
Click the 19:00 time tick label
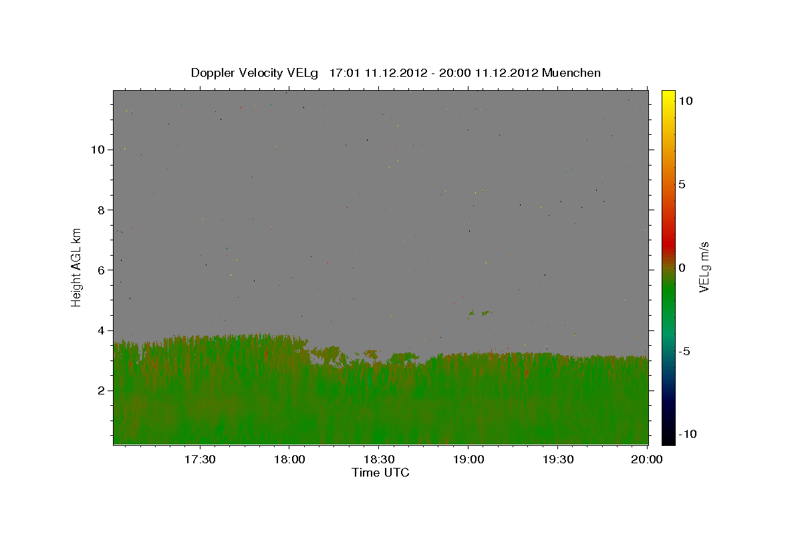tap(468, 459)
